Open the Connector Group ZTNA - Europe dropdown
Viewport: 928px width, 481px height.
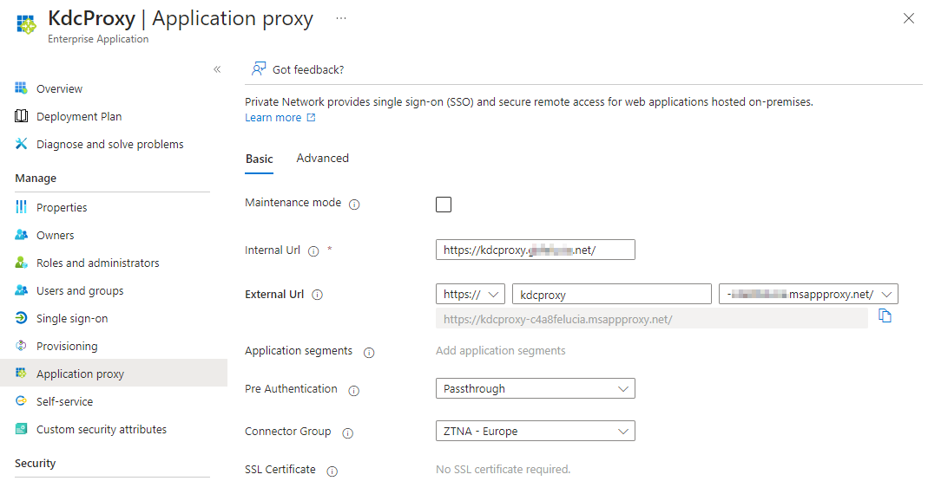[536, 432]
